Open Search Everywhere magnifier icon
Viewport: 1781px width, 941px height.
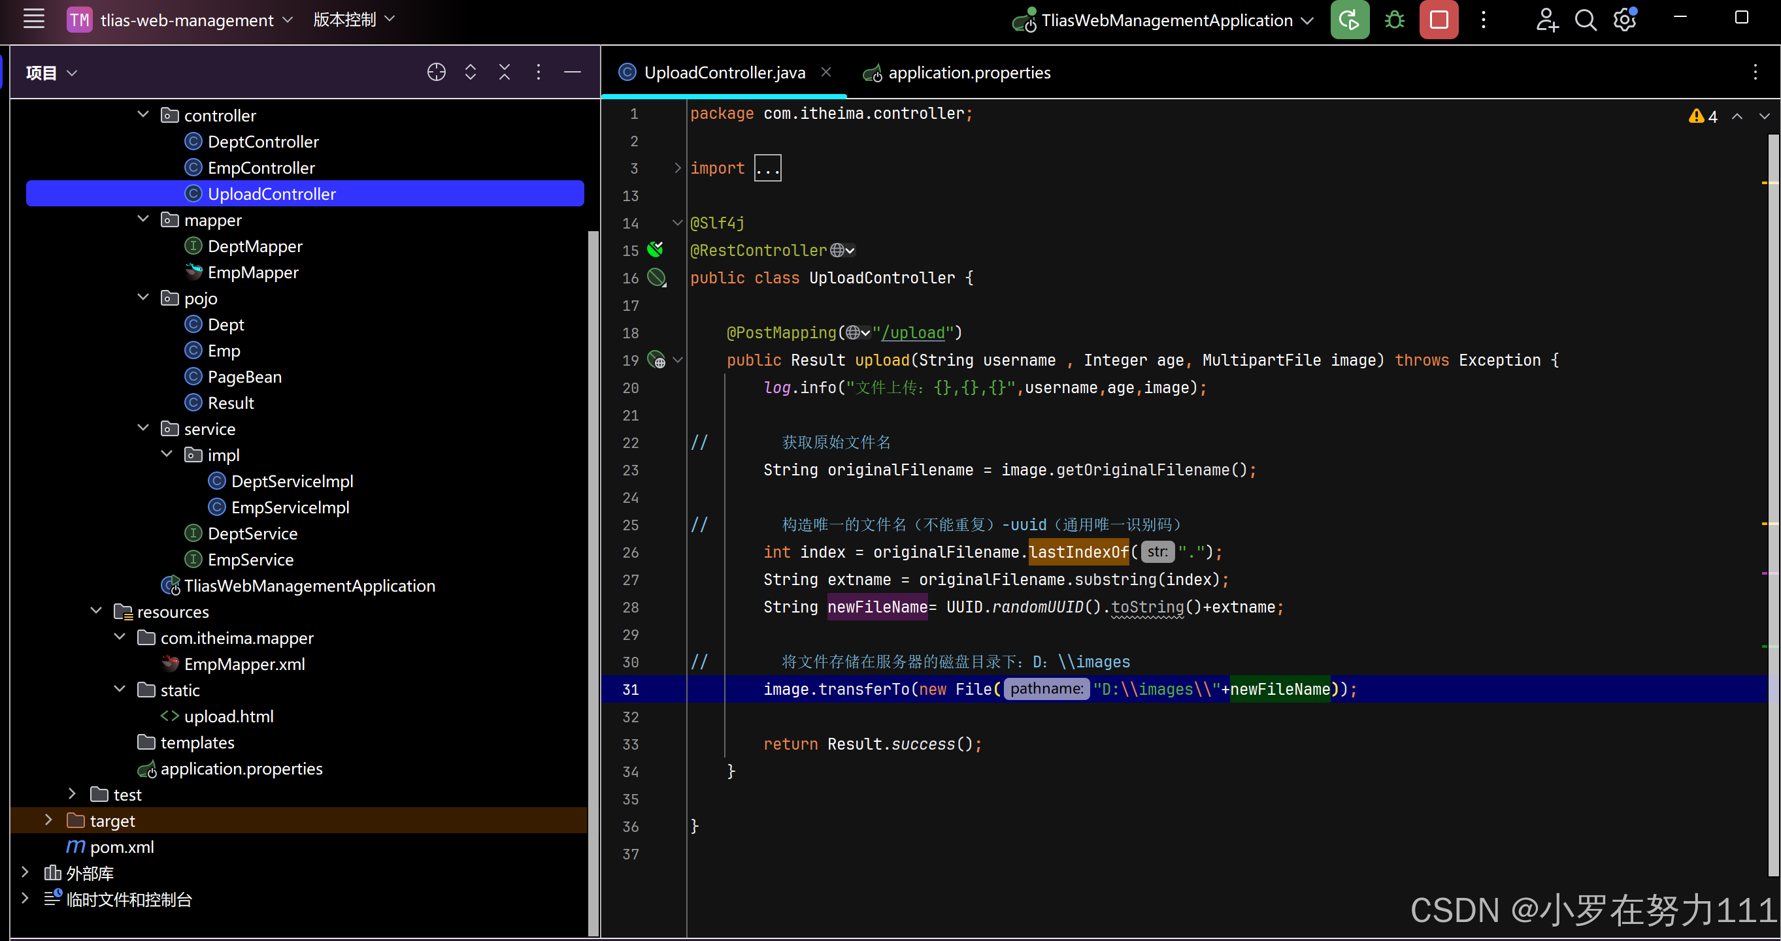[1586, 20]
